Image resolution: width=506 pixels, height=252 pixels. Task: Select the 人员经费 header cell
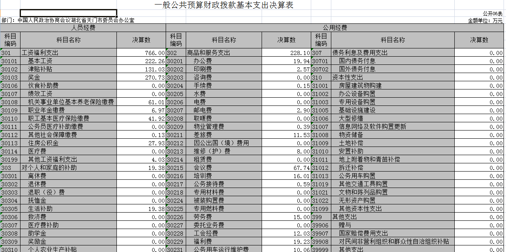click(83, 28)
